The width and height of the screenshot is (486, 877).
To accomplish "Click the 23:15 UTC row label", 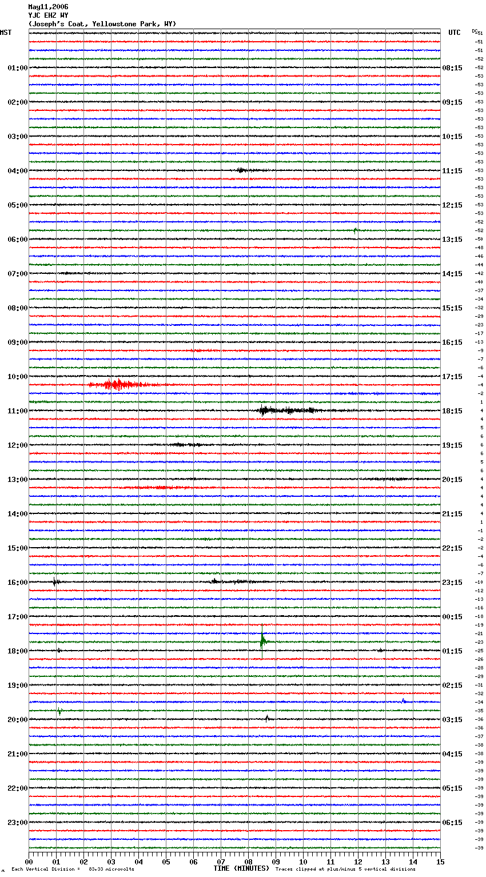I will pos(452,583).
